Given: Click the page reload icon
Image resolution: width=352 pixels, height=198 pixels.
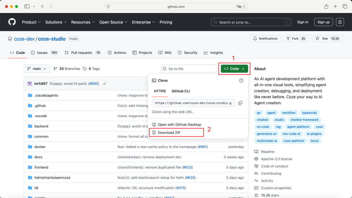Looking at the screenshot, I should (x=244, y=7).
